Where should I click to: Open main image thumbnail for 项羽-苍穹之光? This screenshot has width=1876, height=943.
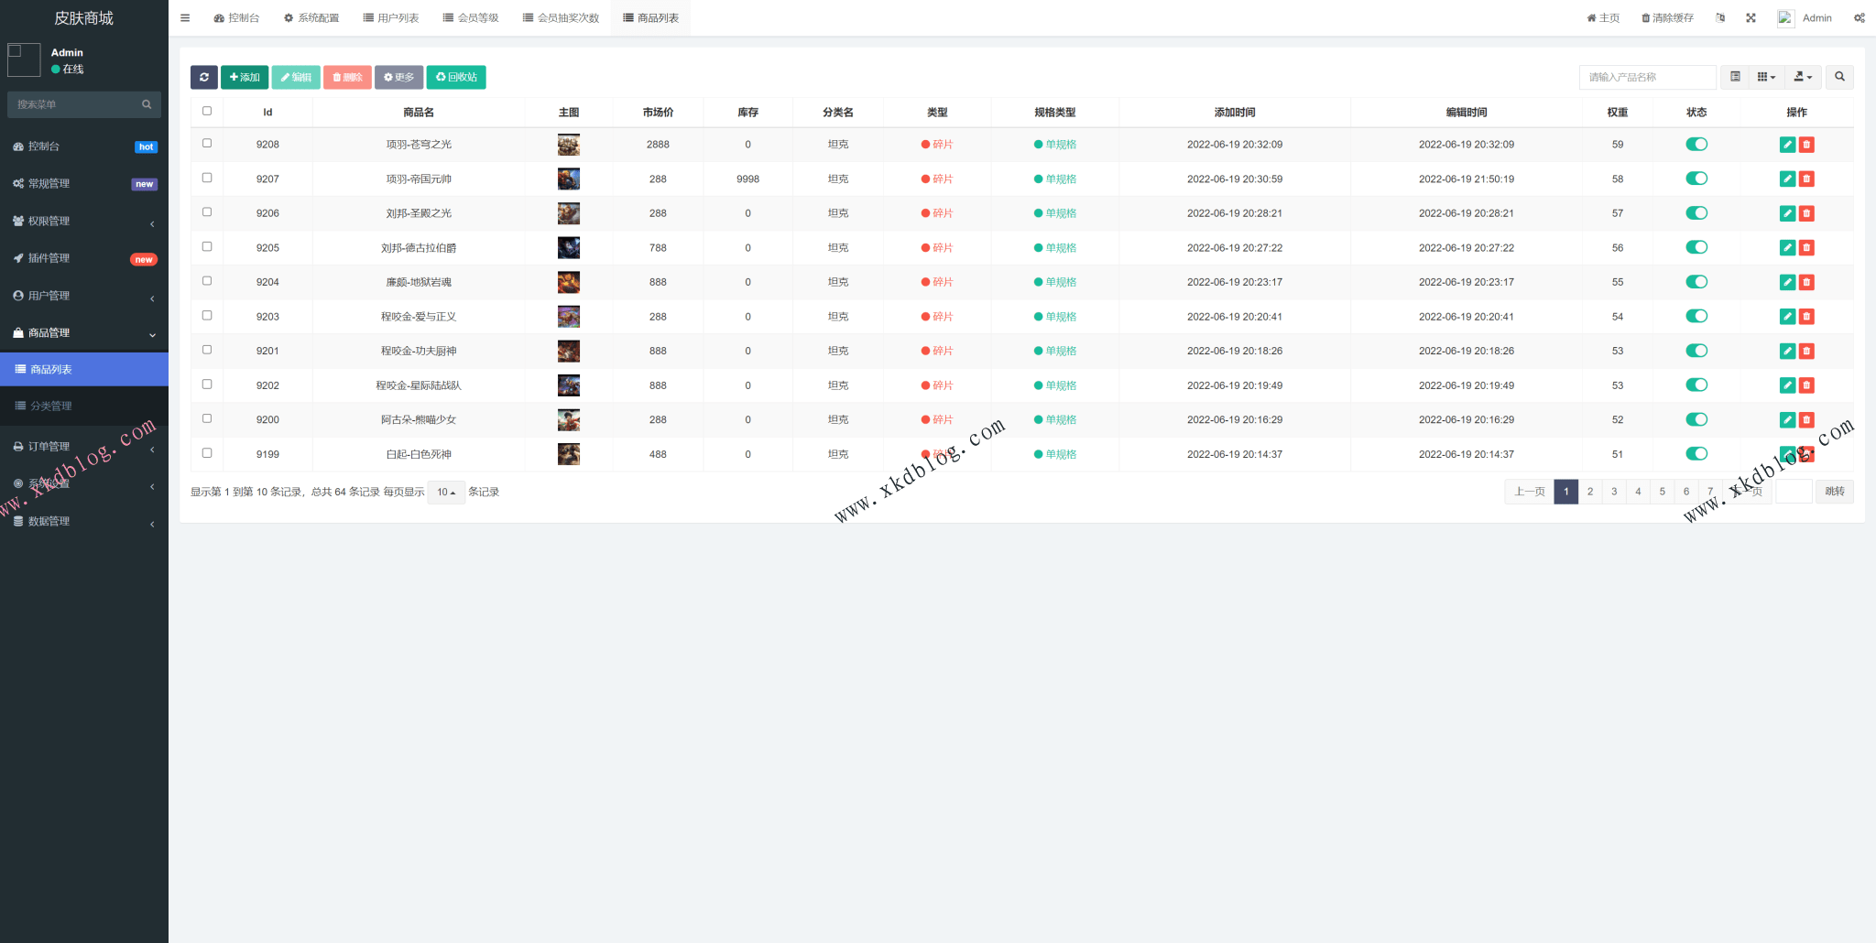[569, 145]
